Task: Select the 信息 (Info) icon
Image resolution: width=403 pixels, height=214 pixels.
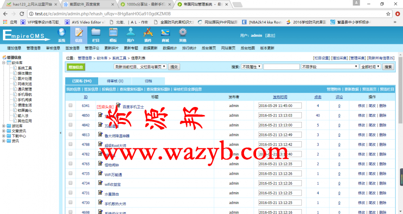Action: 79,35
